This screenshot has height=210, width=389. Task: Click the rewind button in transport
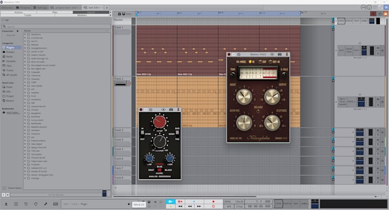coord(190,206)
